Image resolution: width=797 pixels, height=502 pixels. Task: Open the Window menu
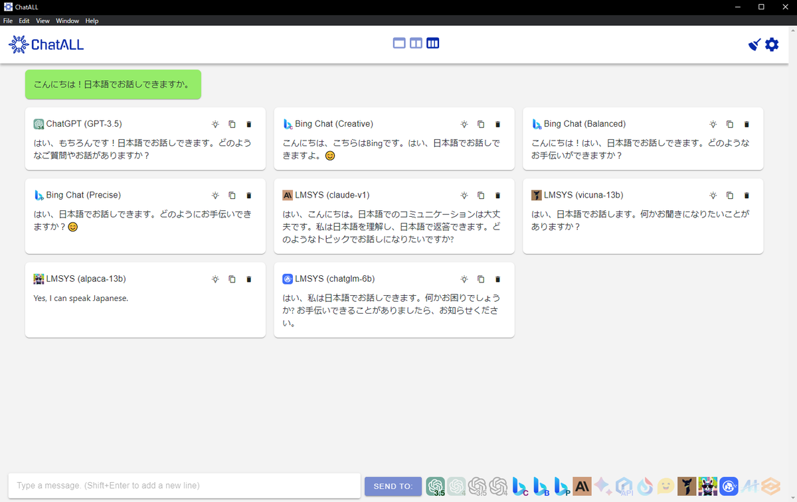tap(67, 21)
